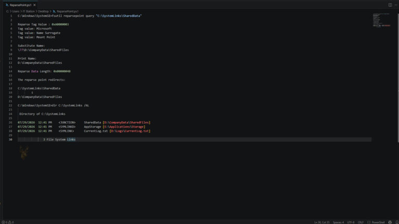
Task: Click the text "Tag value: Microsoft"
Action: (x=35, y=29)
